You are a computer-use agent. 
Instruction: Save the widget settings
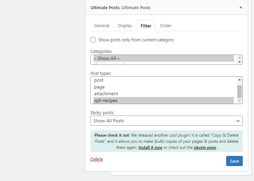pyautogui.click(x=234, y=161)
